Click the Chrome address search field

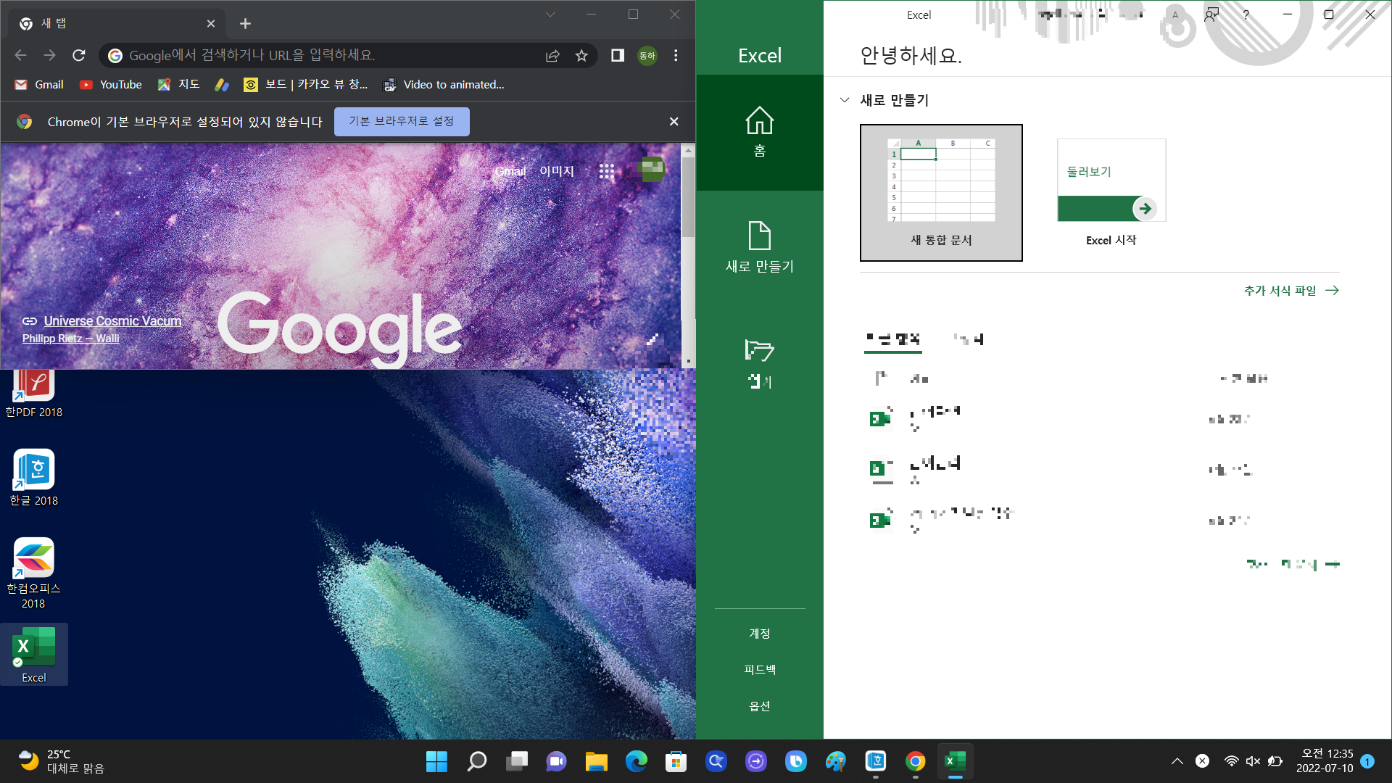[x=326, y=56]
